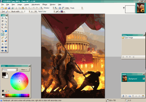Click the Zoom Out magnifier icon
Image resolution: width=146 pixels, height=102 pixels.
pyautogui.click(x=41, y=8)
